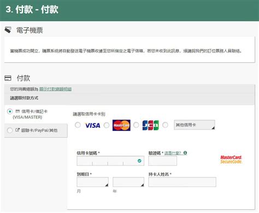Open the 顯示付款總額明細 link

(x=55, y=89)
